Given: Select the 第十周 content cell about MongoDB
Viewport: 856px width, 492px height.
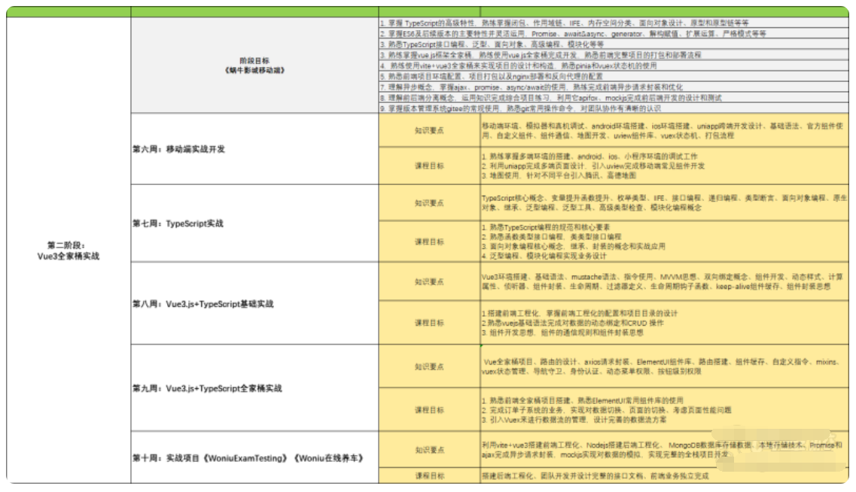Looking at the screenshot, I should pyautogui.click(x=663, y=450).
